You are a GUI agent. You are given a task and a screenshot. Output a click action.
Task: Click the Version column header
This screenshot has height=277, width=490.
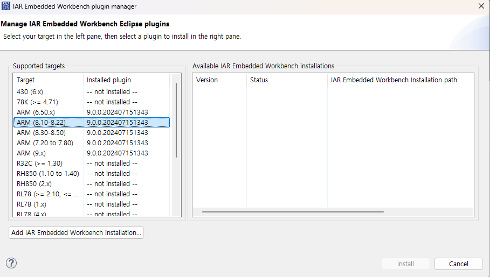219,80
